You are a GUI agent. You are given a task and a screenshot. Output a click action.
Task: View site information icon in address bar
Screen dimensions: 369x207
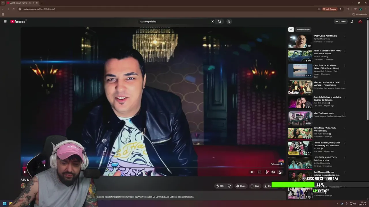pyautogui.click(x=20, y=9)
